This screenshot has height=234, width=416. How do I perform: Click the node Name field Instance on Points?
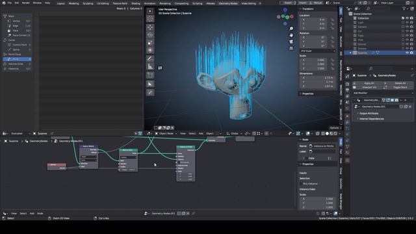[x=323, y=146]
